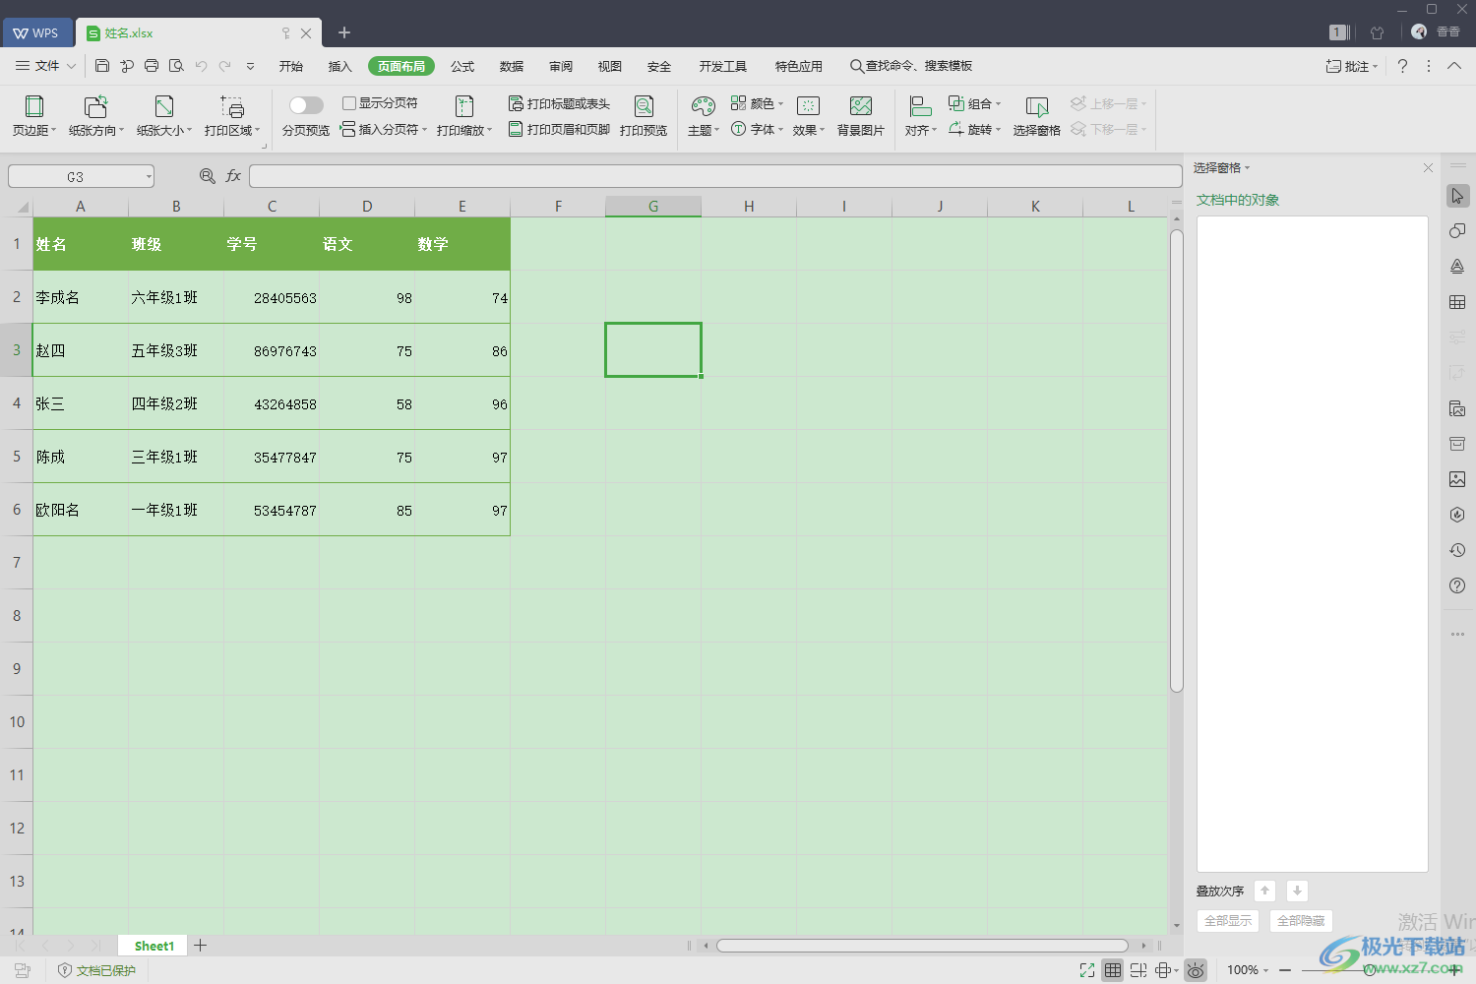The height and width of the screenshot is (984, 1476).
Task: Click the zoom-in plus icon in status bar
Action: 1454,970
